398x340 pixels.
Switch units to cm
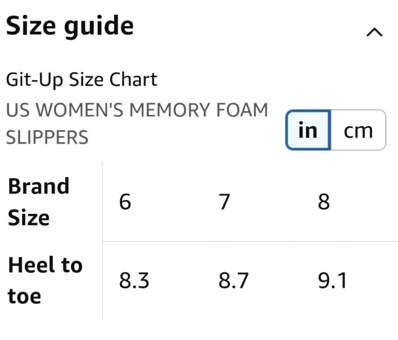coord(358,130)
